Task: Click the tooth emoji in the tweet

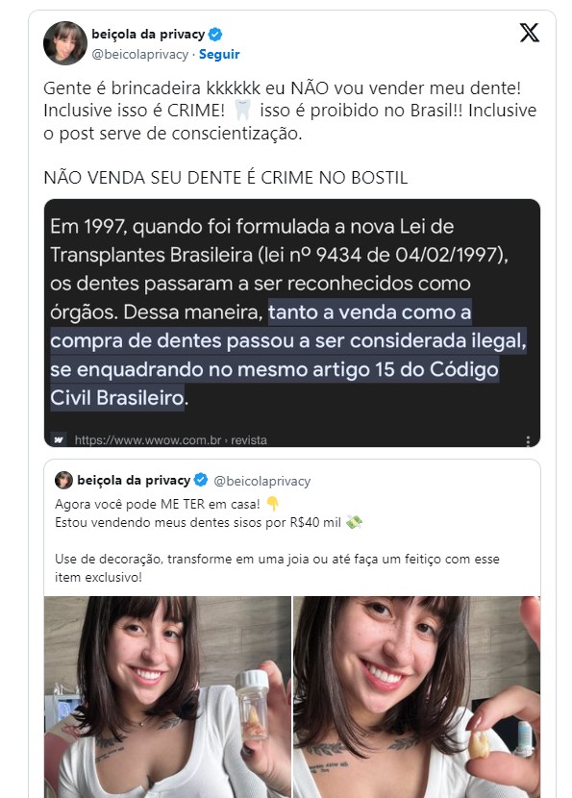Action: (242, 110)
